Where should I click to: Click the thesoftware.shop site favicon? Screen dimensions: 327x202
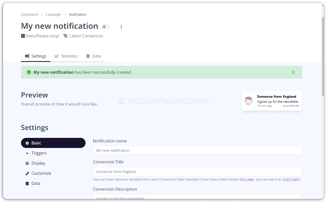coord(23,36)
